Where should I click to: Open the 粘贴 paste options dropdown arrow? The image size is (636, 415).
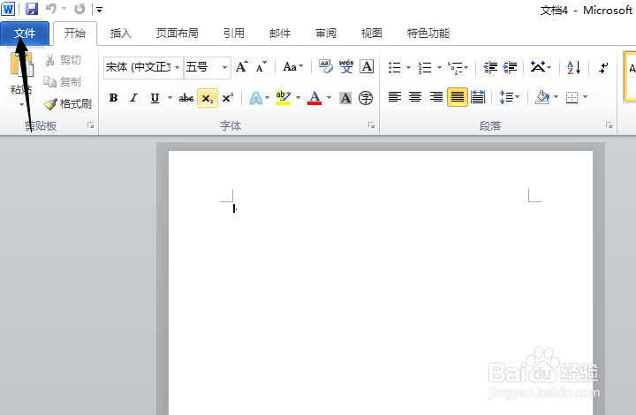point(21,104)
